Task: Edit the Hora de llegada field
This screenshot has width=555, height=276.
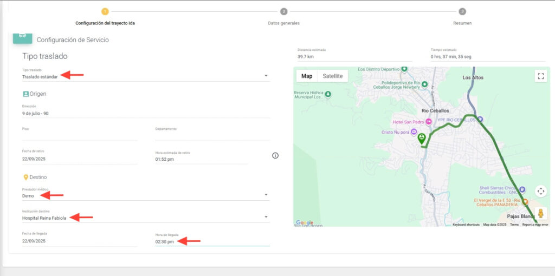Action: coord(212,241)
